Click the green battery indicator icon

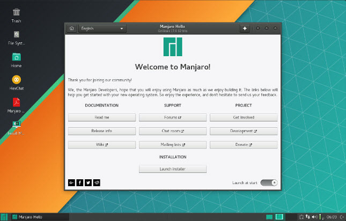coord(320,217)
